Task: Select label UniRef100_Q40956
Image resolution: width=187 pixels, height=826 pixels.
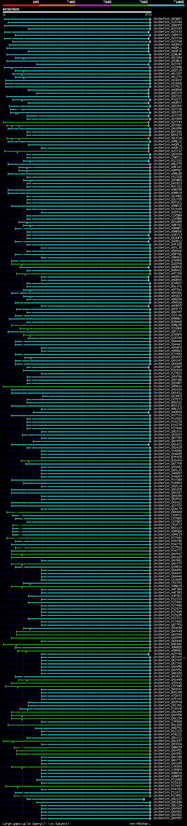Action: tap(167, 129)
